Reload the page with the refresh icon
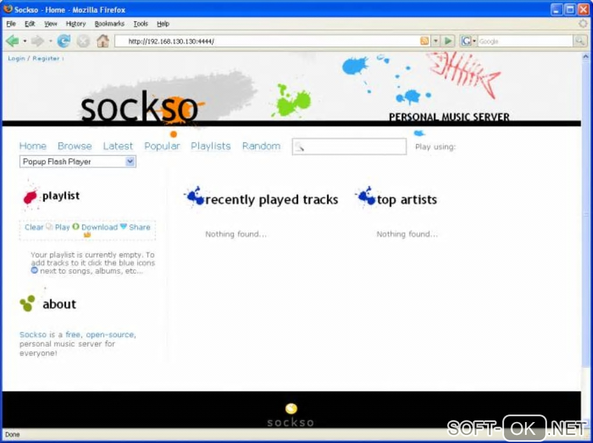This screenshot has height=443, width=593. tap(63, 41)
